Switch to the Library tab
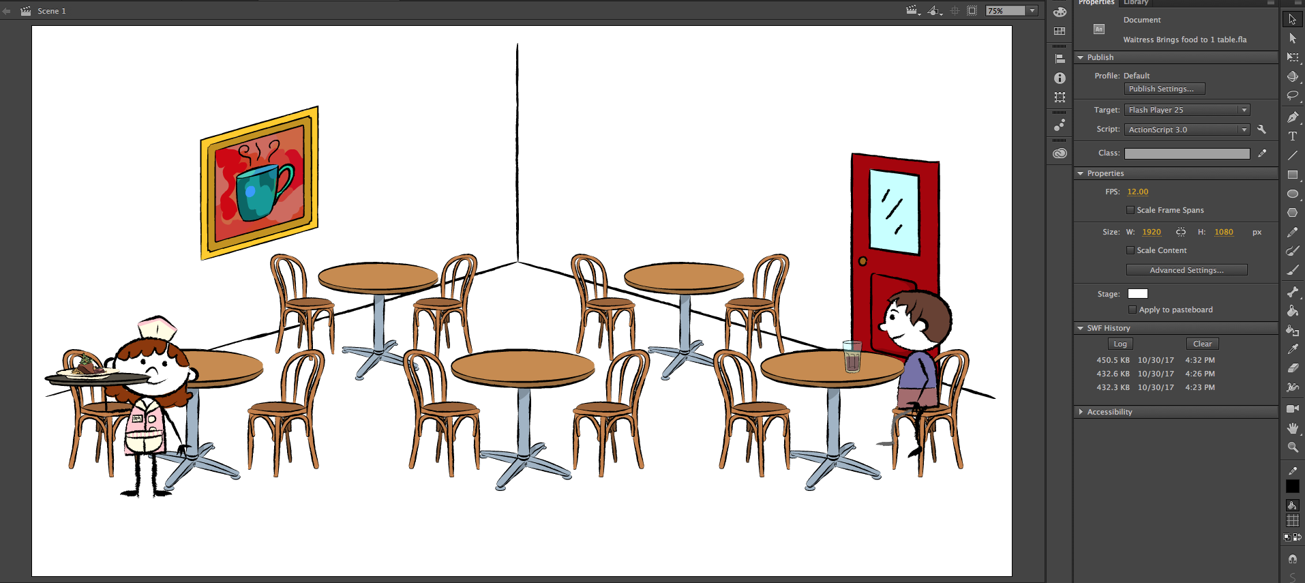Image resolution: width=1305 pixels, height=583 pixels. tap(1136, 3)
